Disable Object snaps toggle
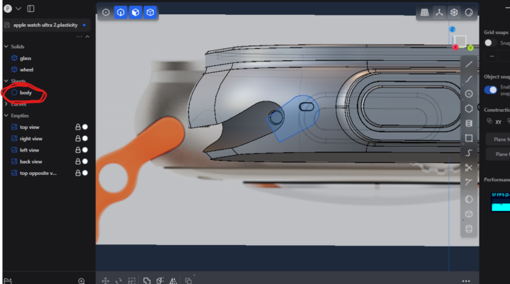Image resolution: width=510 pixels, height=284 pixels. click(x=490, y=90)
